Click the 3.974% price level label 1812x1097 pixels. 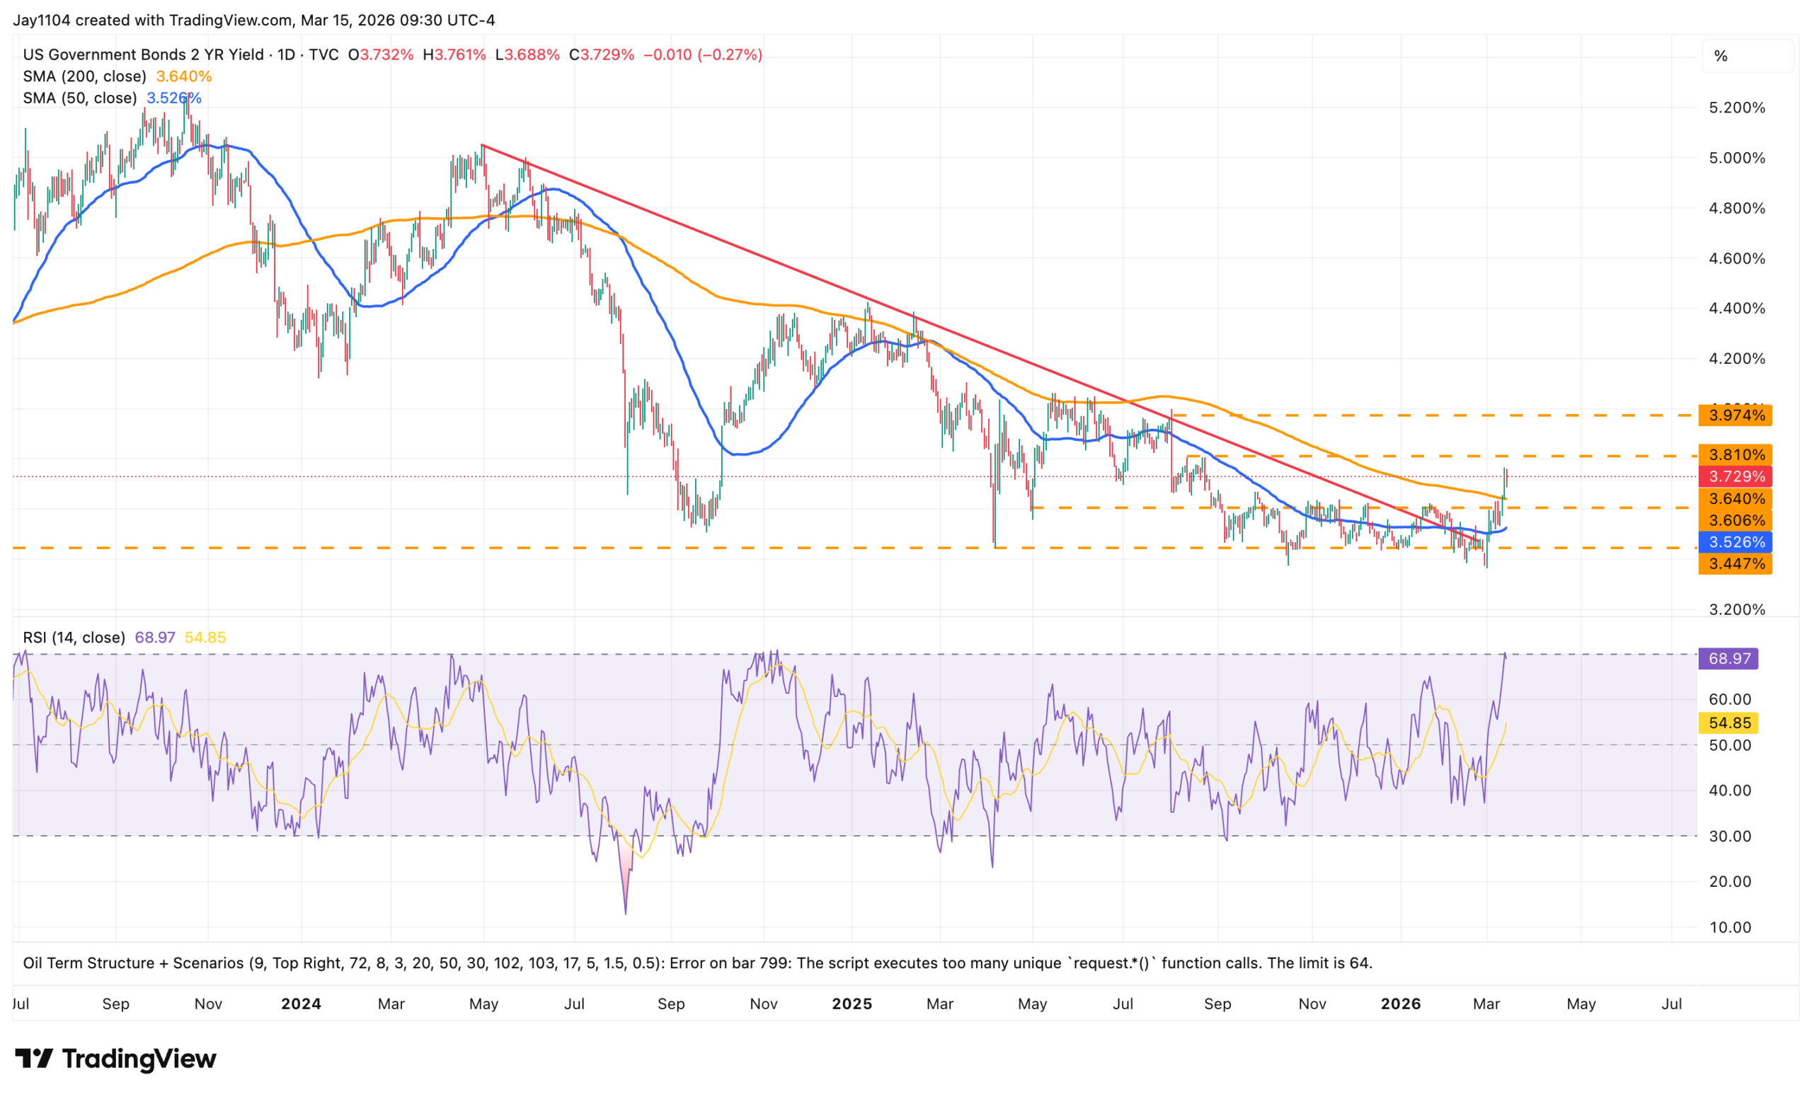point(1736,415)
